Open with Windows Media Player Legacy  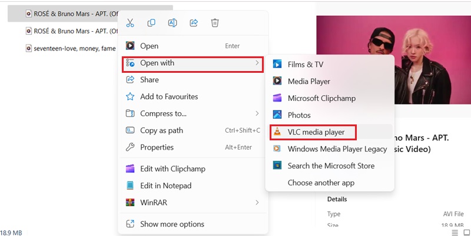click(330, 149)
